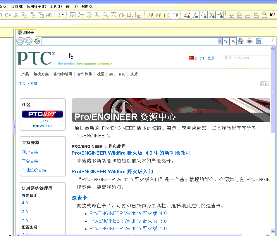Toggle datum axes visibility

pos(195,15)
